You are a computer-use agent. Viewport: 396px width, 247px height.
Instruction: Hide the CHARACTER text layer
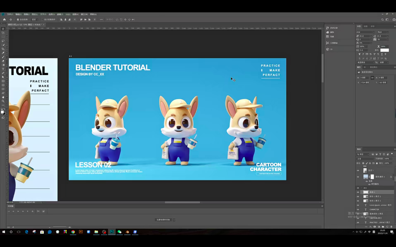point(358,210)
